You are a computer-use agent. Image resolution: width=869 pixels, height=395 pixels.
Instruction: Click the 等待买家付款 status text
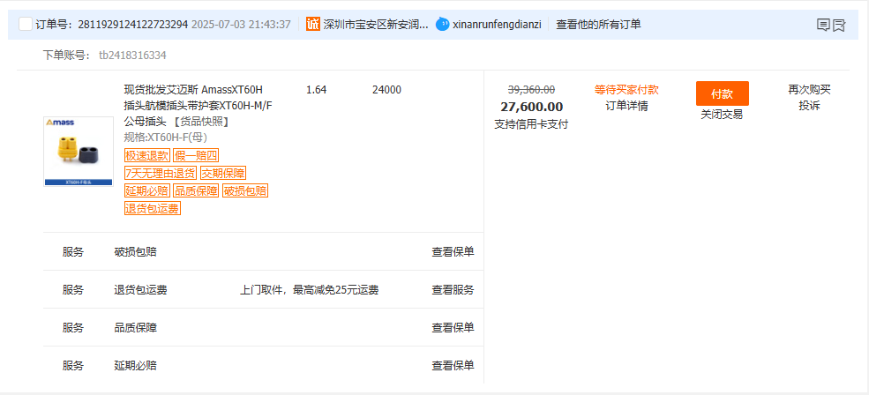(626, 90)
